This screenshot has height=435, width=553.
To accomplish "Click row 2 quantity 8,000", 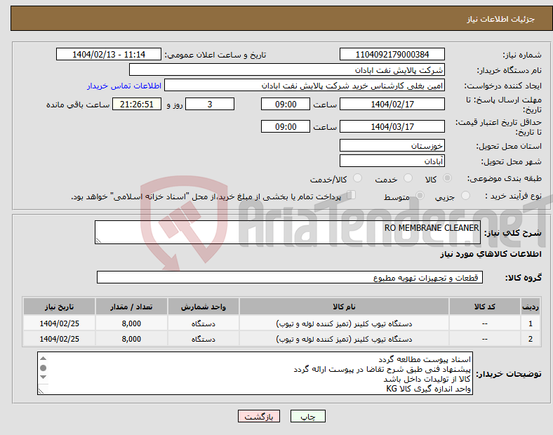I will 131,339.
